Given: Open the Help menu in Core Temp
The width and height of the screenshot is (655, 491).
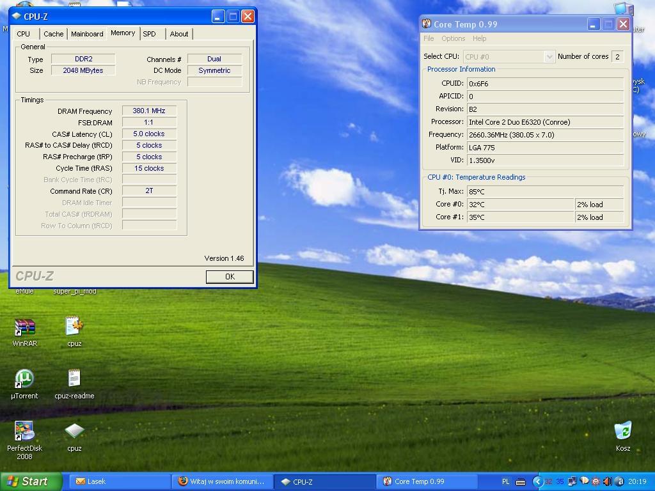Looking at the screenshot, I should (x=479, y=38).
